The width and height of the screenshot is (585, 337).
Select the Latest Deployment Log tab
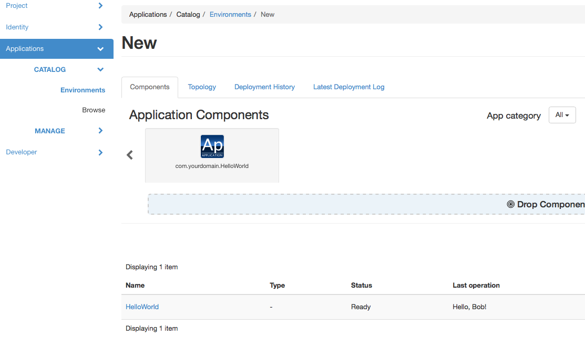(348, 87)
